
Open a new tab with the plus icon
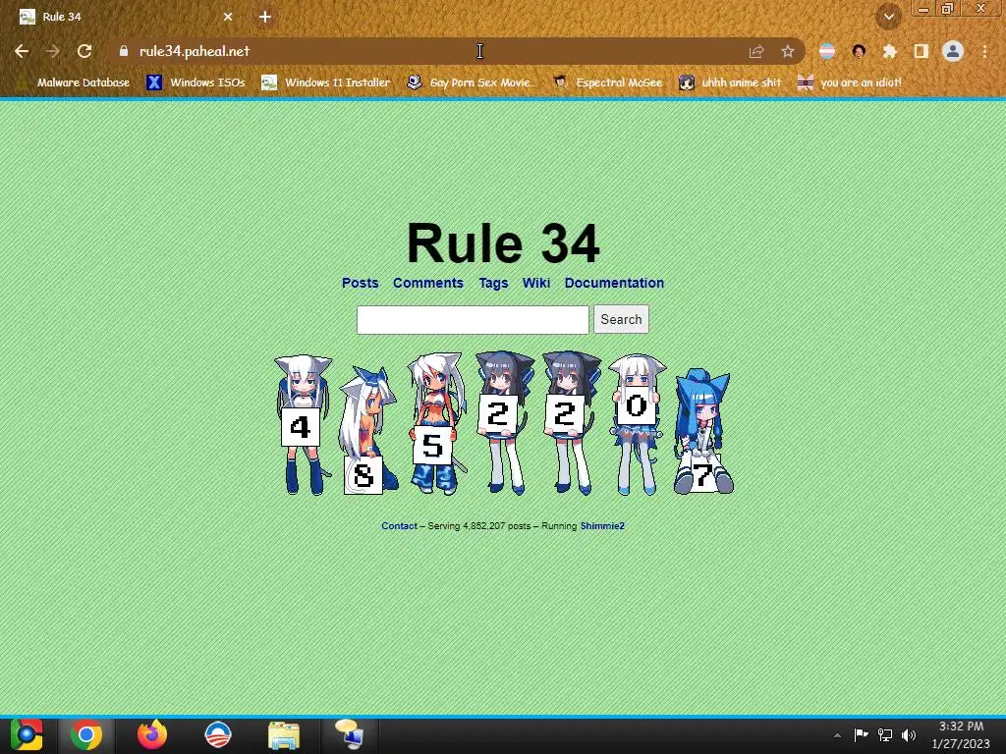[x=265, y=17]
